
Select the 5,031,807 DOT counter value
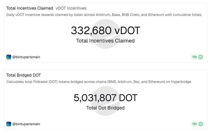click(x=105, y=98)
